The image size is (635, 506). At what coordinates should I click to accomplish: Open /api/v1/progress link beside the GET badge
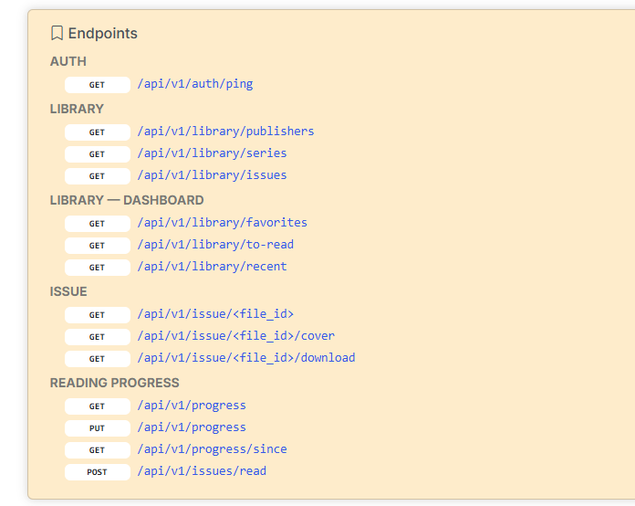click(192, 405)
